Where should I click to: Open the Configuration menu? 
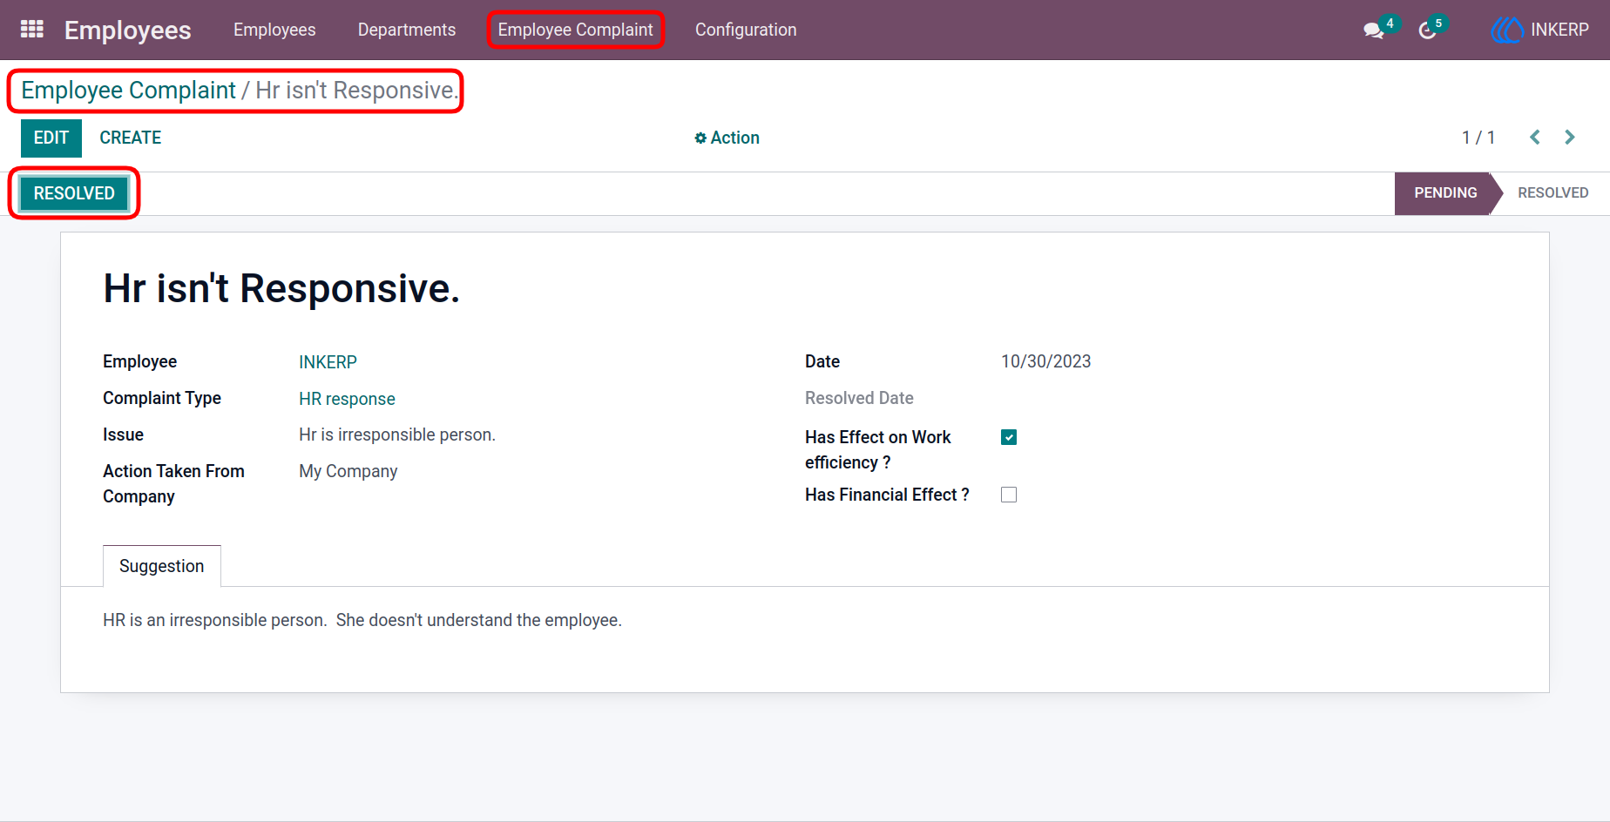[746, 30]
